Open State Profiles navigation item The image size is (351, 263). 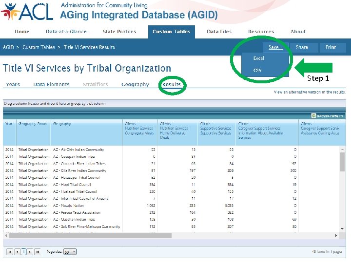(119, 32)
